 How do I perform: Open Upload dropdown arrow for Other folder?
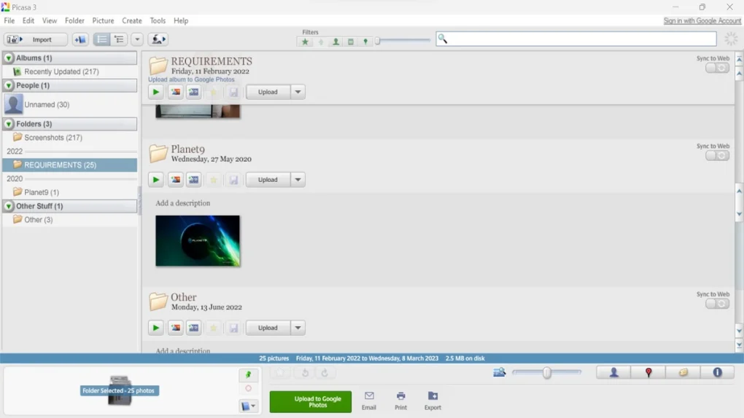298,328
